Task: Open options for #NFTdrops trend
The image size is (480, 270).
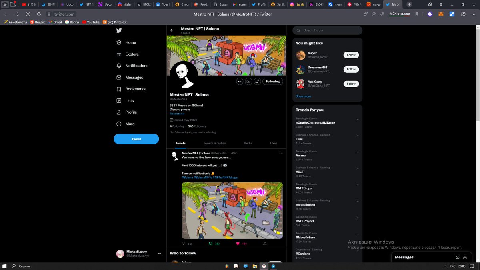Action: point(357,185)
